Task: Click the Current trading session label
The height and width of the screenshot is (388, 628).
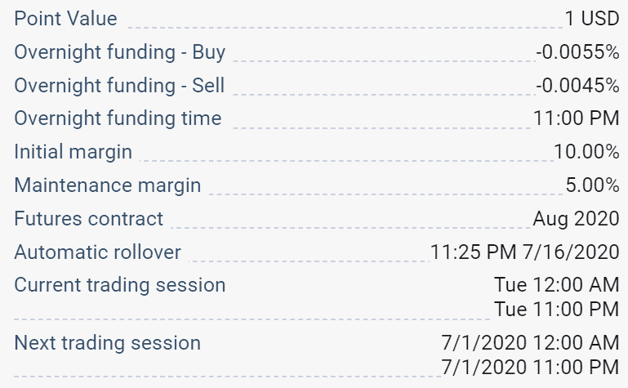Action: pos(120,286)
